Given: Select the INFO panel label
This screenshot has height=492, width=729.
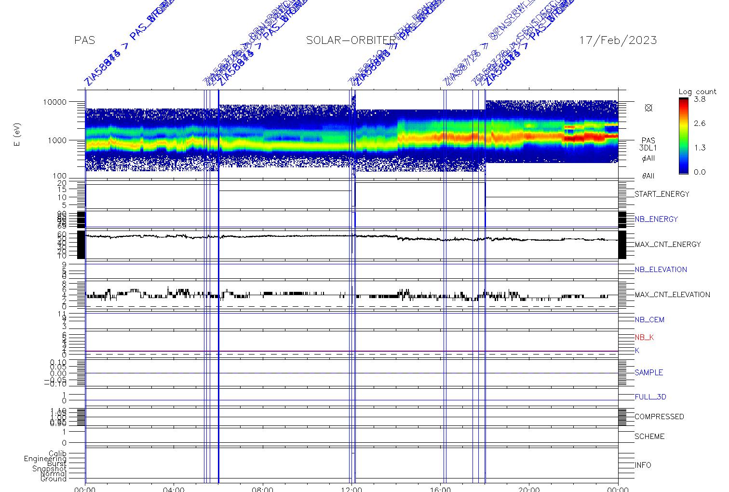Looking at the screenshot, I should 643,465.
